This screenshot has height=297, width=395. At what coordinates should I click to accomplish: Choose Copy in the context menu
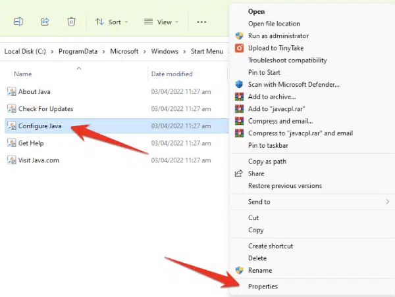point(255,230)
